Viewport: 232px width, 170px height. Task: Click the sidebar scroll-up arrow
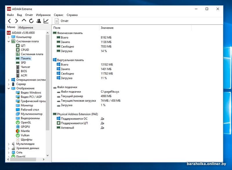click(48, 33)
